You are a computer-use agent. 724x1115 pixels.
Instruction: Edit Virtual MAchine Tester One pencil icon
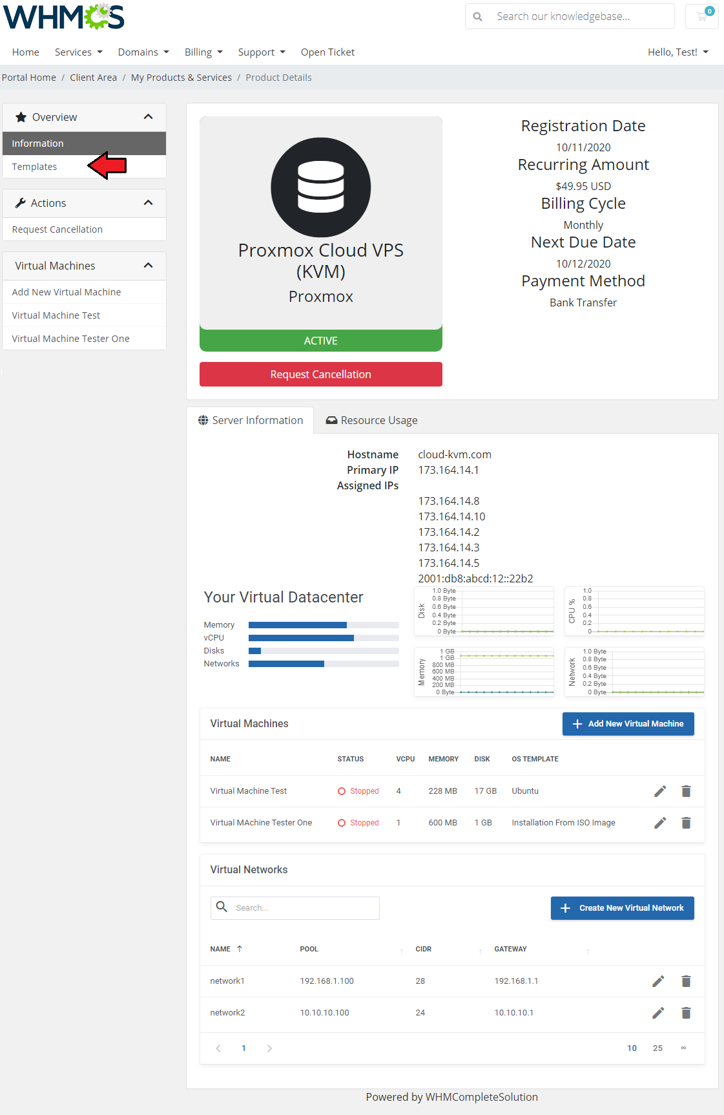659,823
